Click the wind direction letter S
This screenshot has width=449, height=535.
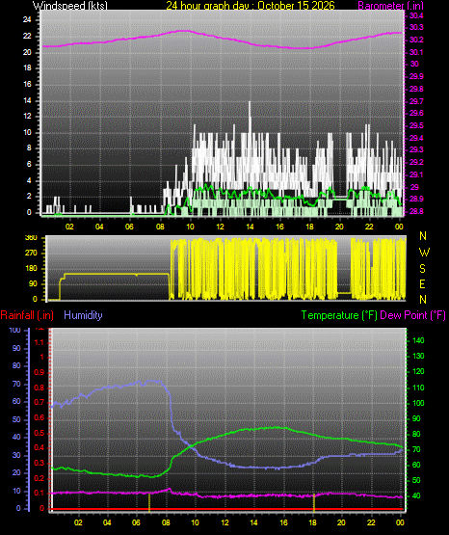click(422, 269)
